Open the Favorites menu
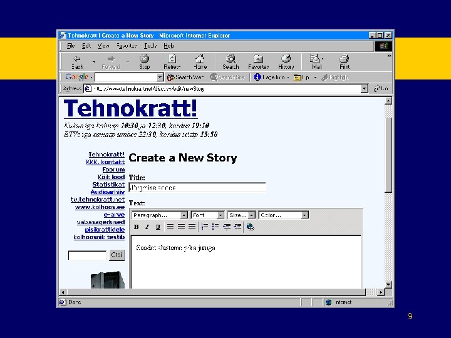The width and height of the screenshot is (451, 338). [127, 46]
